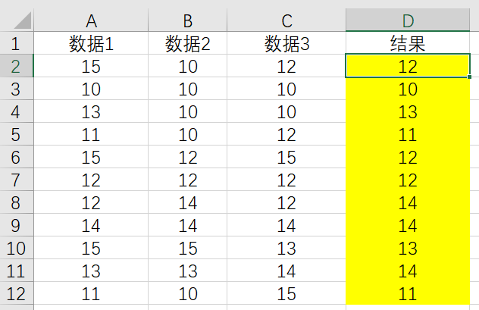Select row 10 header
Viewport: 479px width, 310px height.
tap(17, 248)
